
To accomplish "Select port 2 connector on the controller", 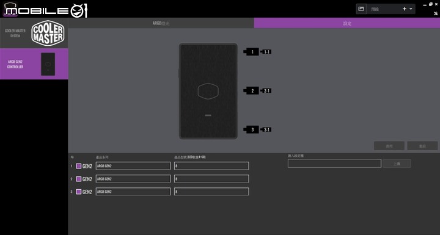I will coord(251,91).
